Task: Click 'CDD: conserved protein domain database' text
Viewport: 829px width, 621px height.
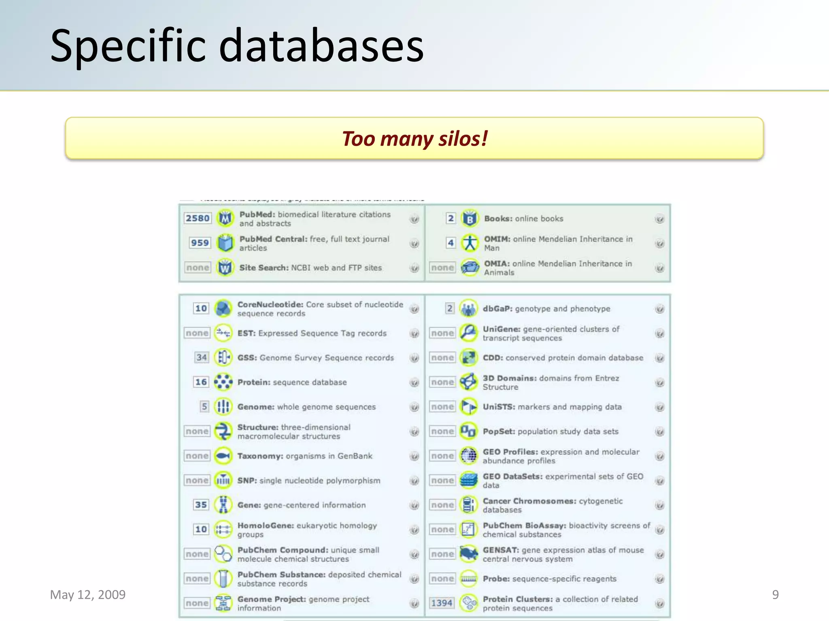Action: click(x=563, y=358)
